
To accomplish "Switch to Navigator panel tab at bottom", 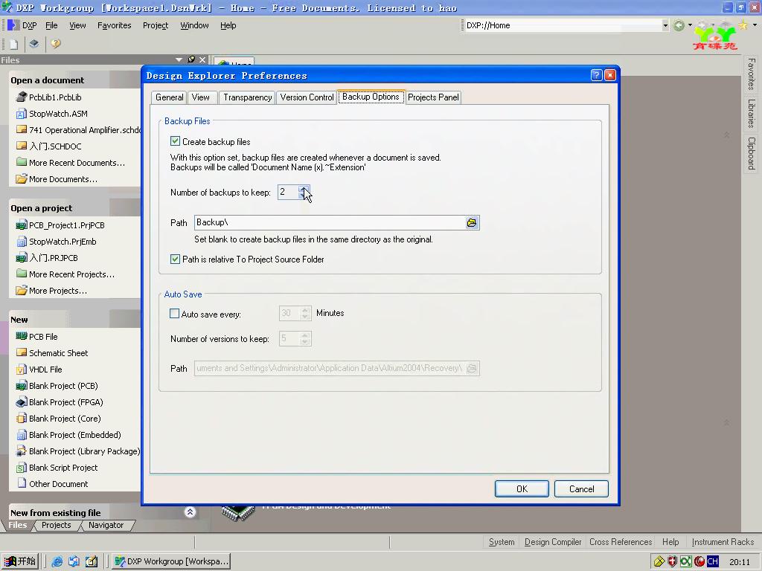I will 106,526.
